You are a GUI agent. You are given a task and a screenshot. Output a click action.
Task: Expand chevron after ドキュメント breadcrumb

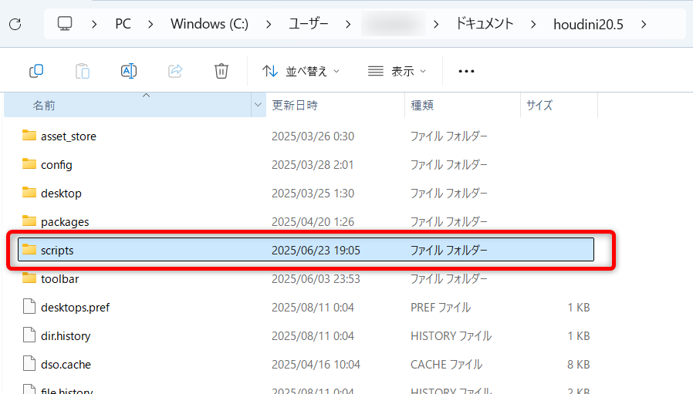[x=533, y=25]
